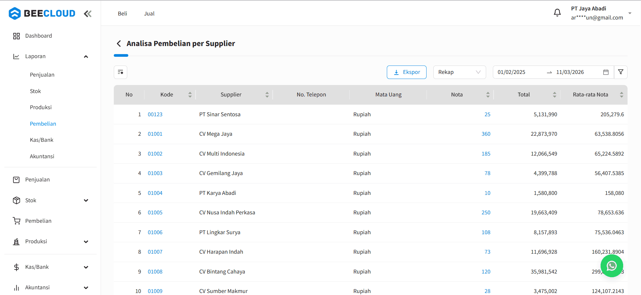Open Dashboard from the sidebar
This screenshot has height=295, width=641.
tap(38, 36)
